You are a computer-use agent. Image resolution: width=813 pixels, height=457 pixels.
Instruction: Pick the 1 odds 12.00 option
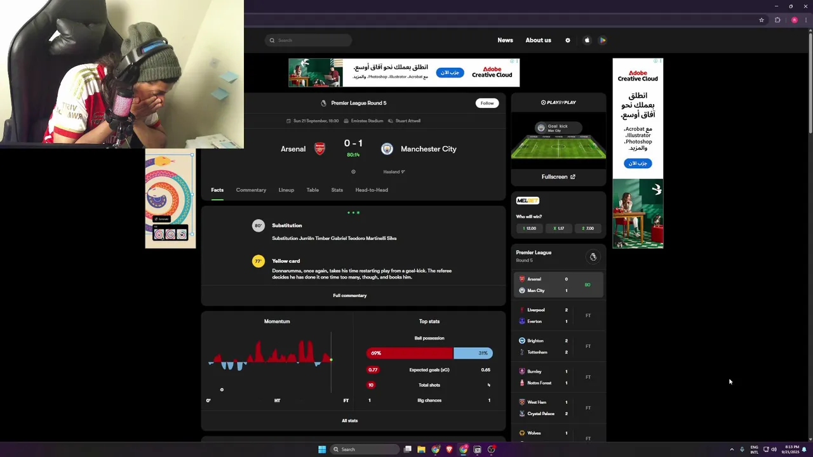point(529,228)
